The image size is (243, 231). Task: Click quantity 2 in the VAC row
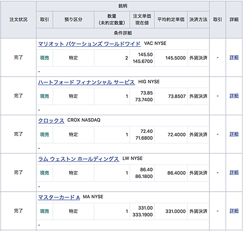click(126, 58)
